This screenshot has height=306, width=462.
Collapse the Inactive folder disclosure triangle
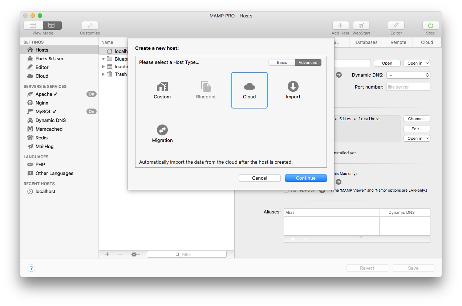click(x=104, y=66)
